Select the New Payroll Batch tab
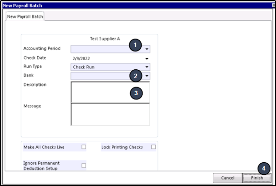The image size is (276, 186). tap(25, 17)
